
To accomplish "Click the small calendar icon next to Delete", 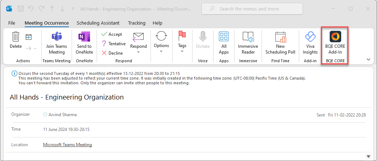I will point(29,37).
